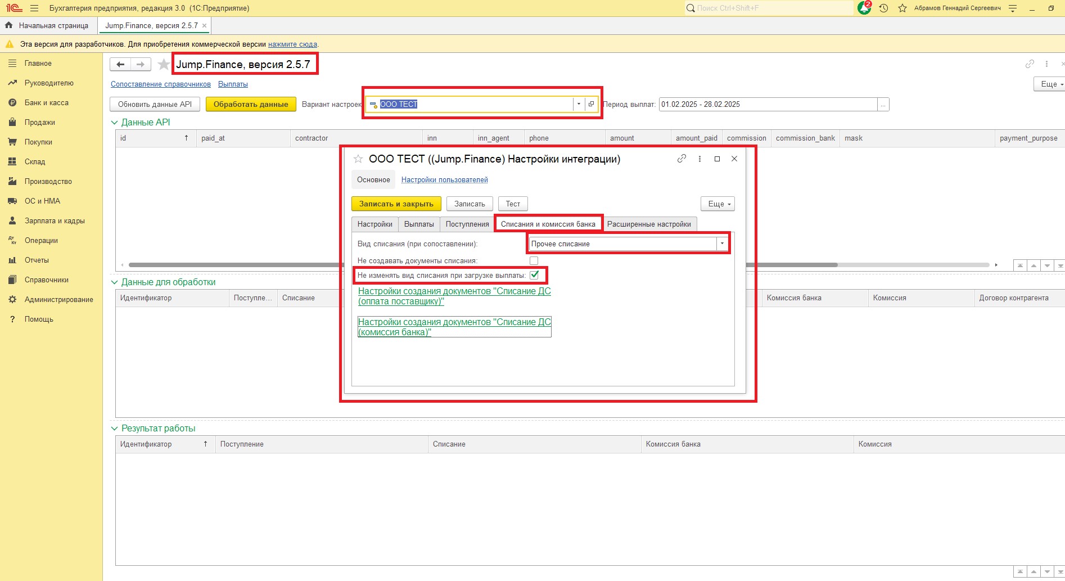
Task: Click open-form icon beside ООО ТЕСТ field
Action: tap(591, 104)
